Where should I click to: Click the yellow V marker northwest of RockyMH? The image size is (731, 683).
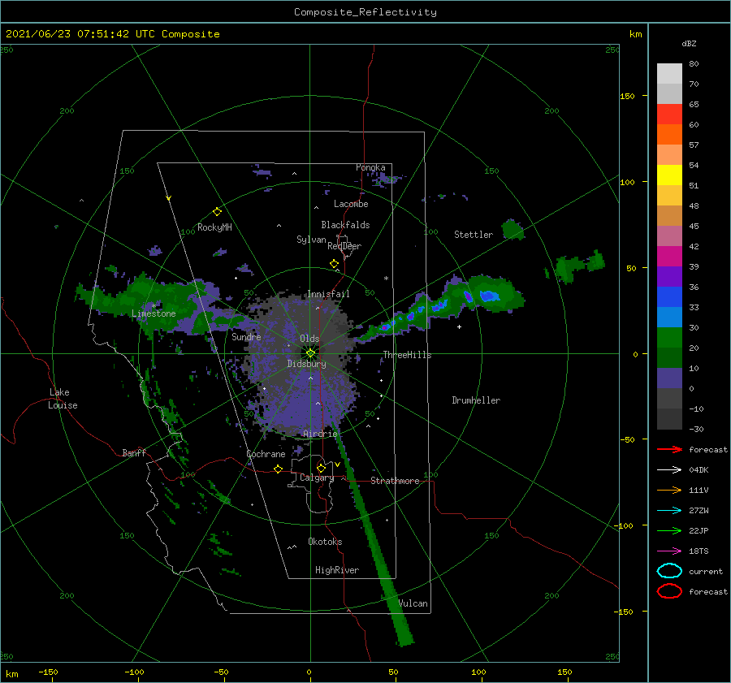pyautogui.click(x=169, y=199)
